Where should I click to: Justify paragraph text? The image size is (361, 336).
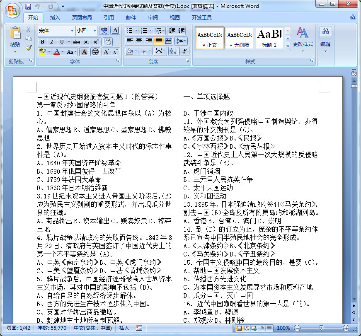pos(159,41)
